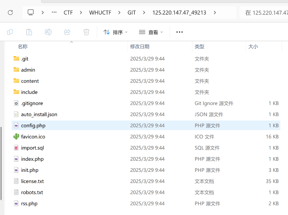The width and height of the screenshot is (288, 215).
Task: Go to the GIT breadcrumb folder
Action: pyautogui.click(x=132, y=12)
